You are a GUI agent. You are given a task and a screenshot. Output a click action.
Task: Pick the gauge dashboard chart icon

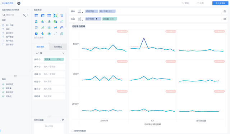tap(62, 27)
